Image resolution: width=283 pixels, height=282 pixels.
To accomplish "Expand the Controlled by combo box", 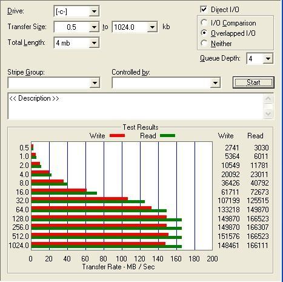I will pyautogui.click(x=215, y=83).
